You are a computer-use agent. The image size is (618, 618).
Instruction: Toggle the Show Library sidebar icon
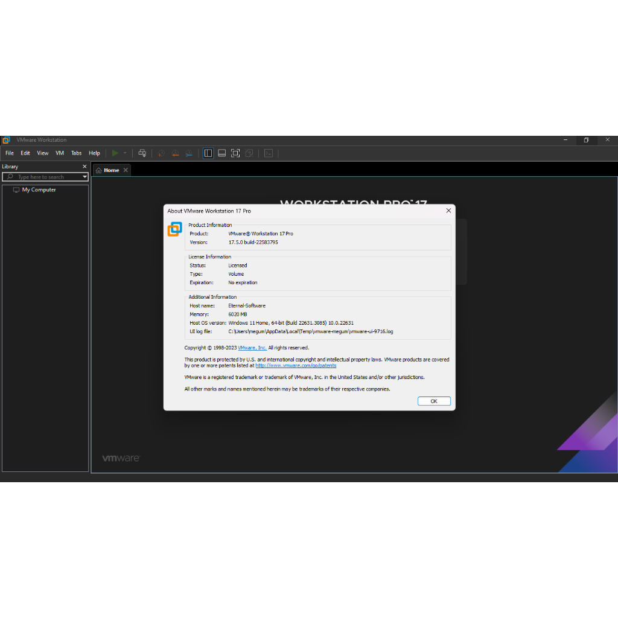pos(208,153)
